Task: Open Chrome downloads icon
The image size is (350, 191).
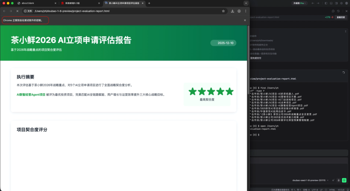Action: click(232, 11)
